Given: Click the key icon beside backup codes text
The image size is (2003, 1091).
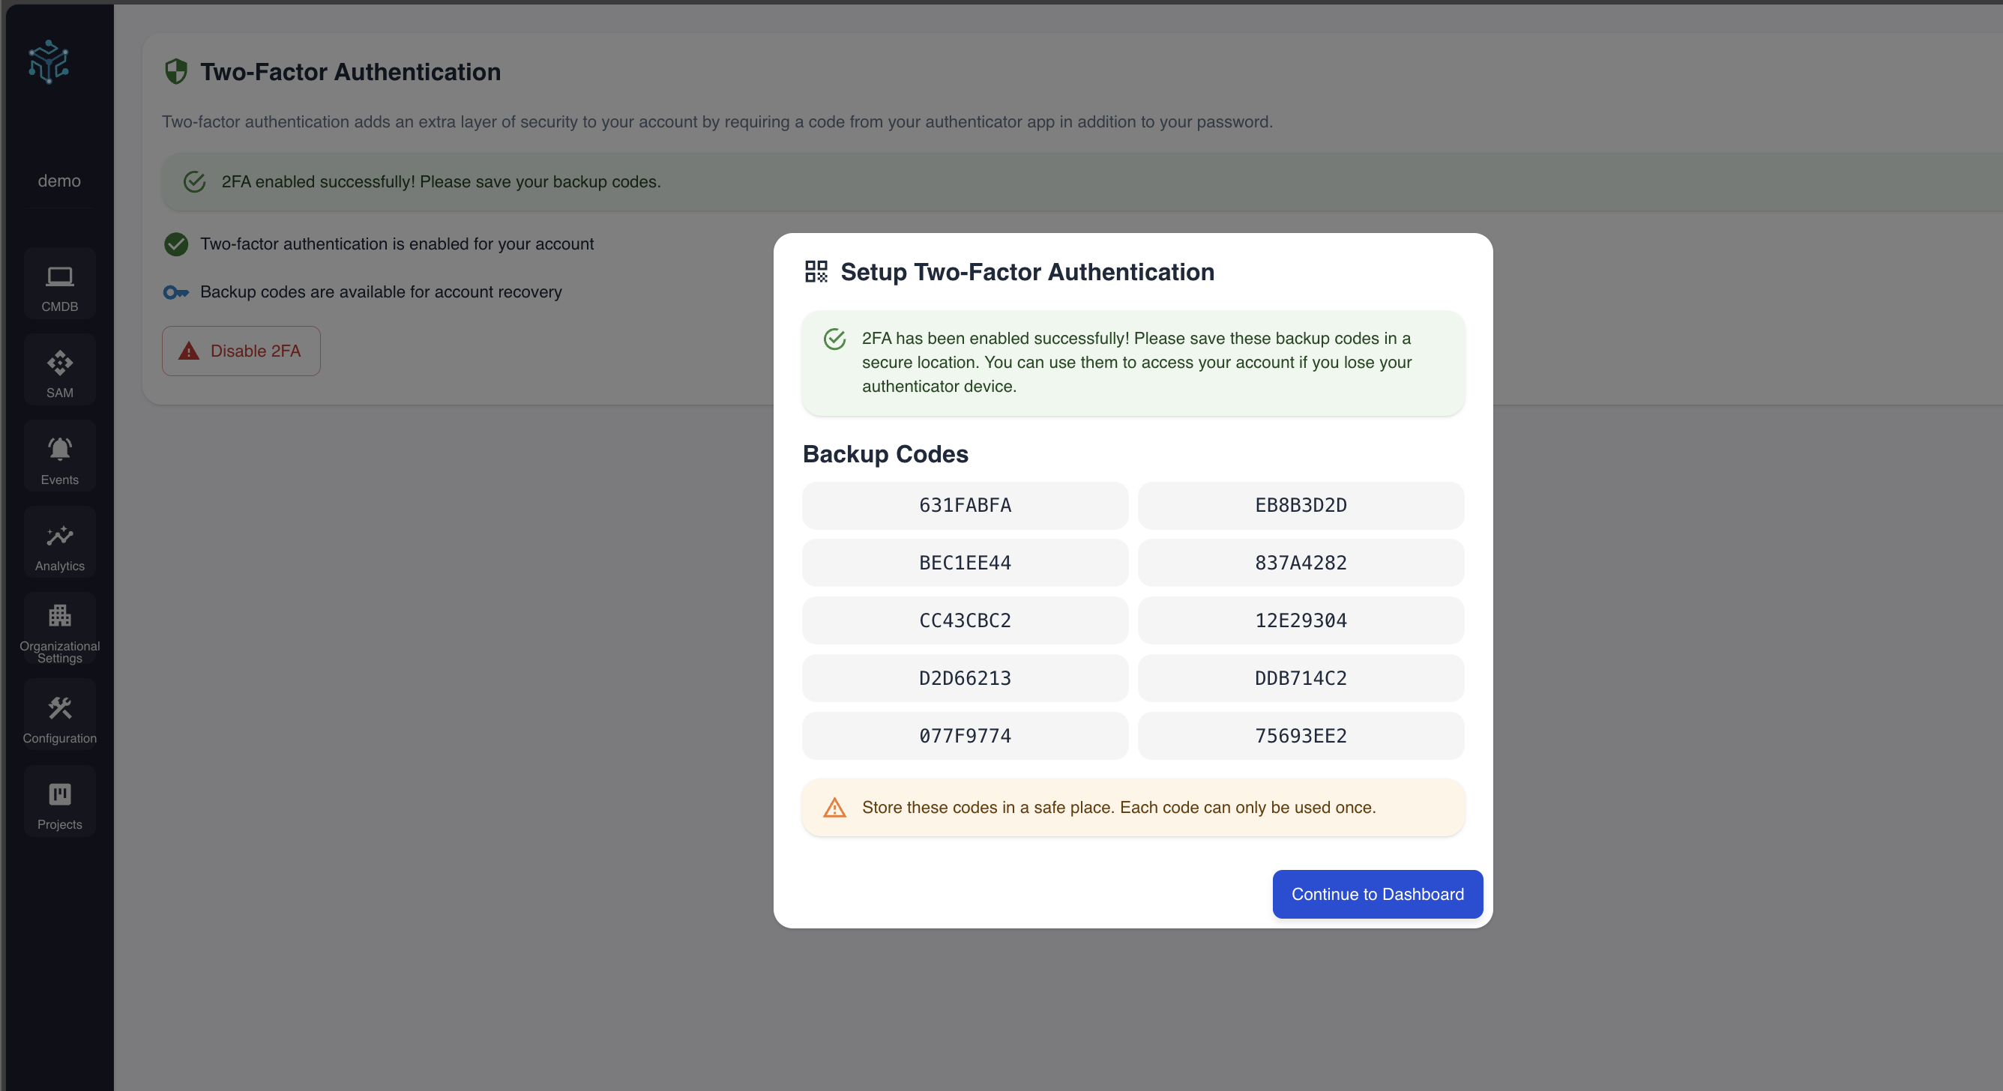Looking at the screenshot, I should pyautogui.click(x=175, y=292).
